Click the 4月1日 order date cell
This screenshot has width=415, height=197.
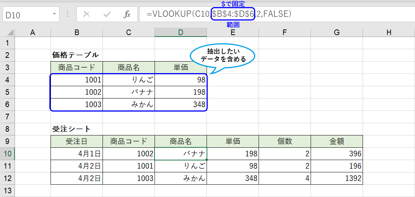coord(77,154)
